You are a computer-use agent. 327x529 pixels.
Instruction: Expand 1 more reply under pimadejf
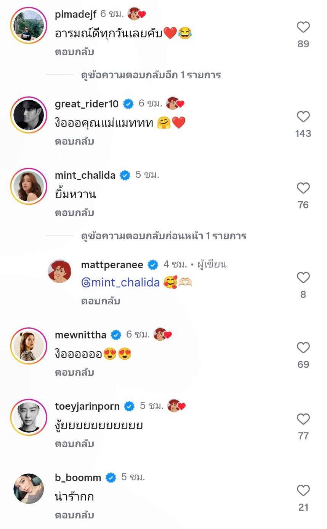pyautogui.click(x=151, y=75)
